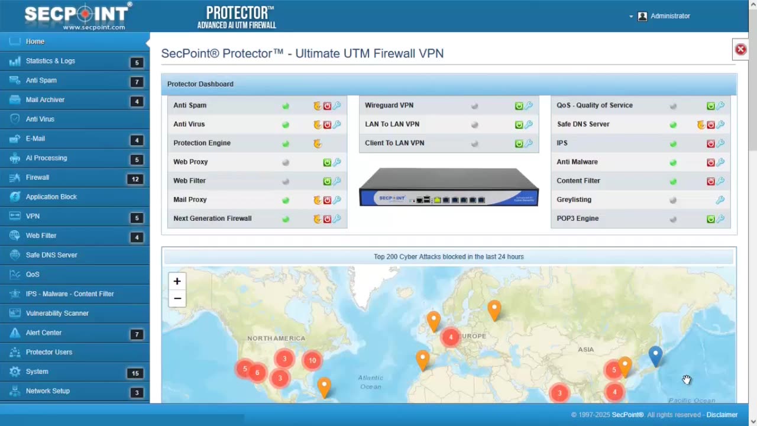Restart Next Generation Firewall orange arrow icon

[317, 219]
